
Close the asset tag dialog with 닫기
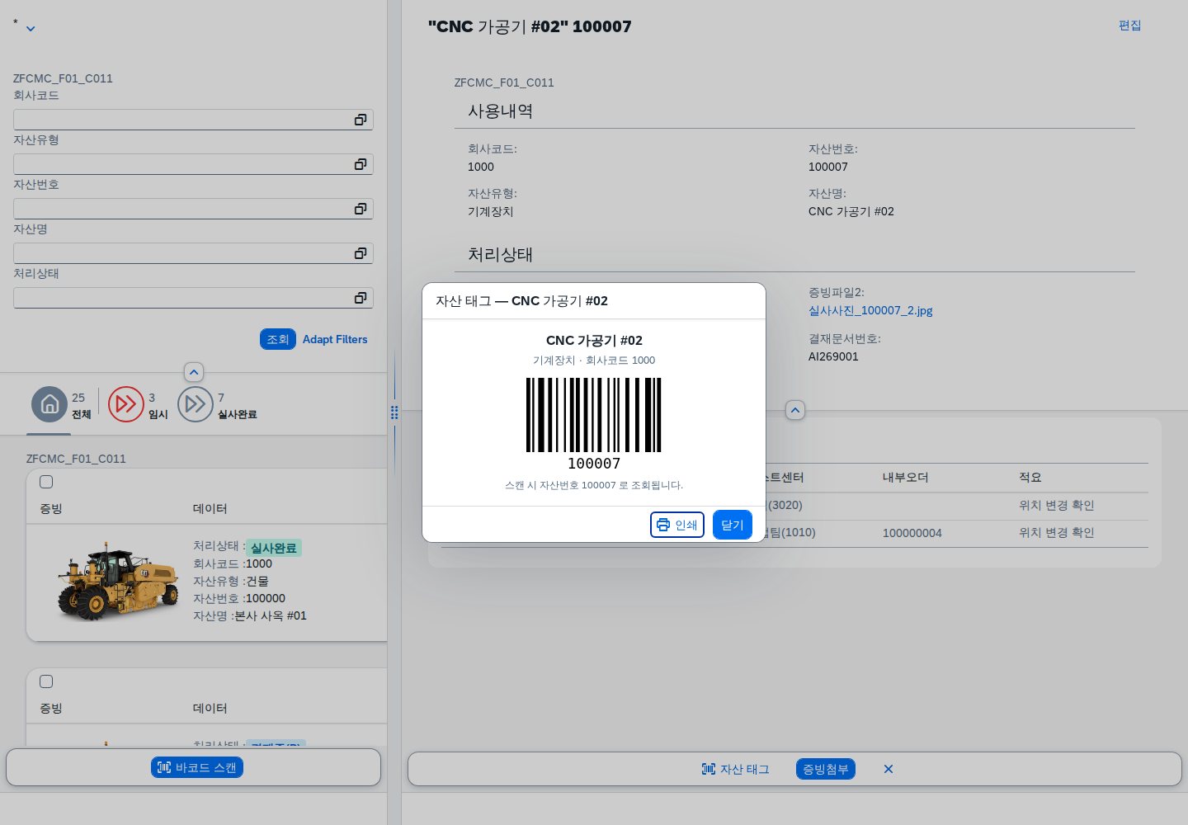click(x=733, y=525)
